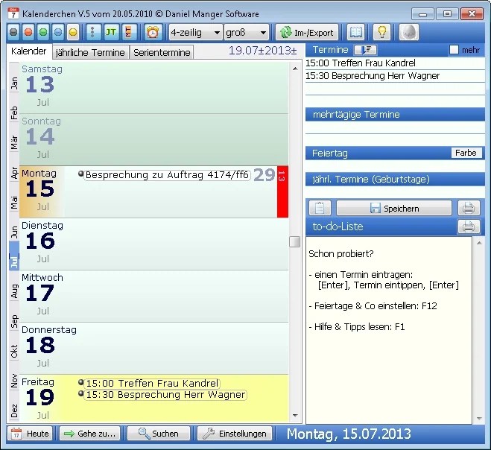Open the 4-zeilig line count dropdown
This screenshot has height=450, width=491.
(x=196, y=33)
